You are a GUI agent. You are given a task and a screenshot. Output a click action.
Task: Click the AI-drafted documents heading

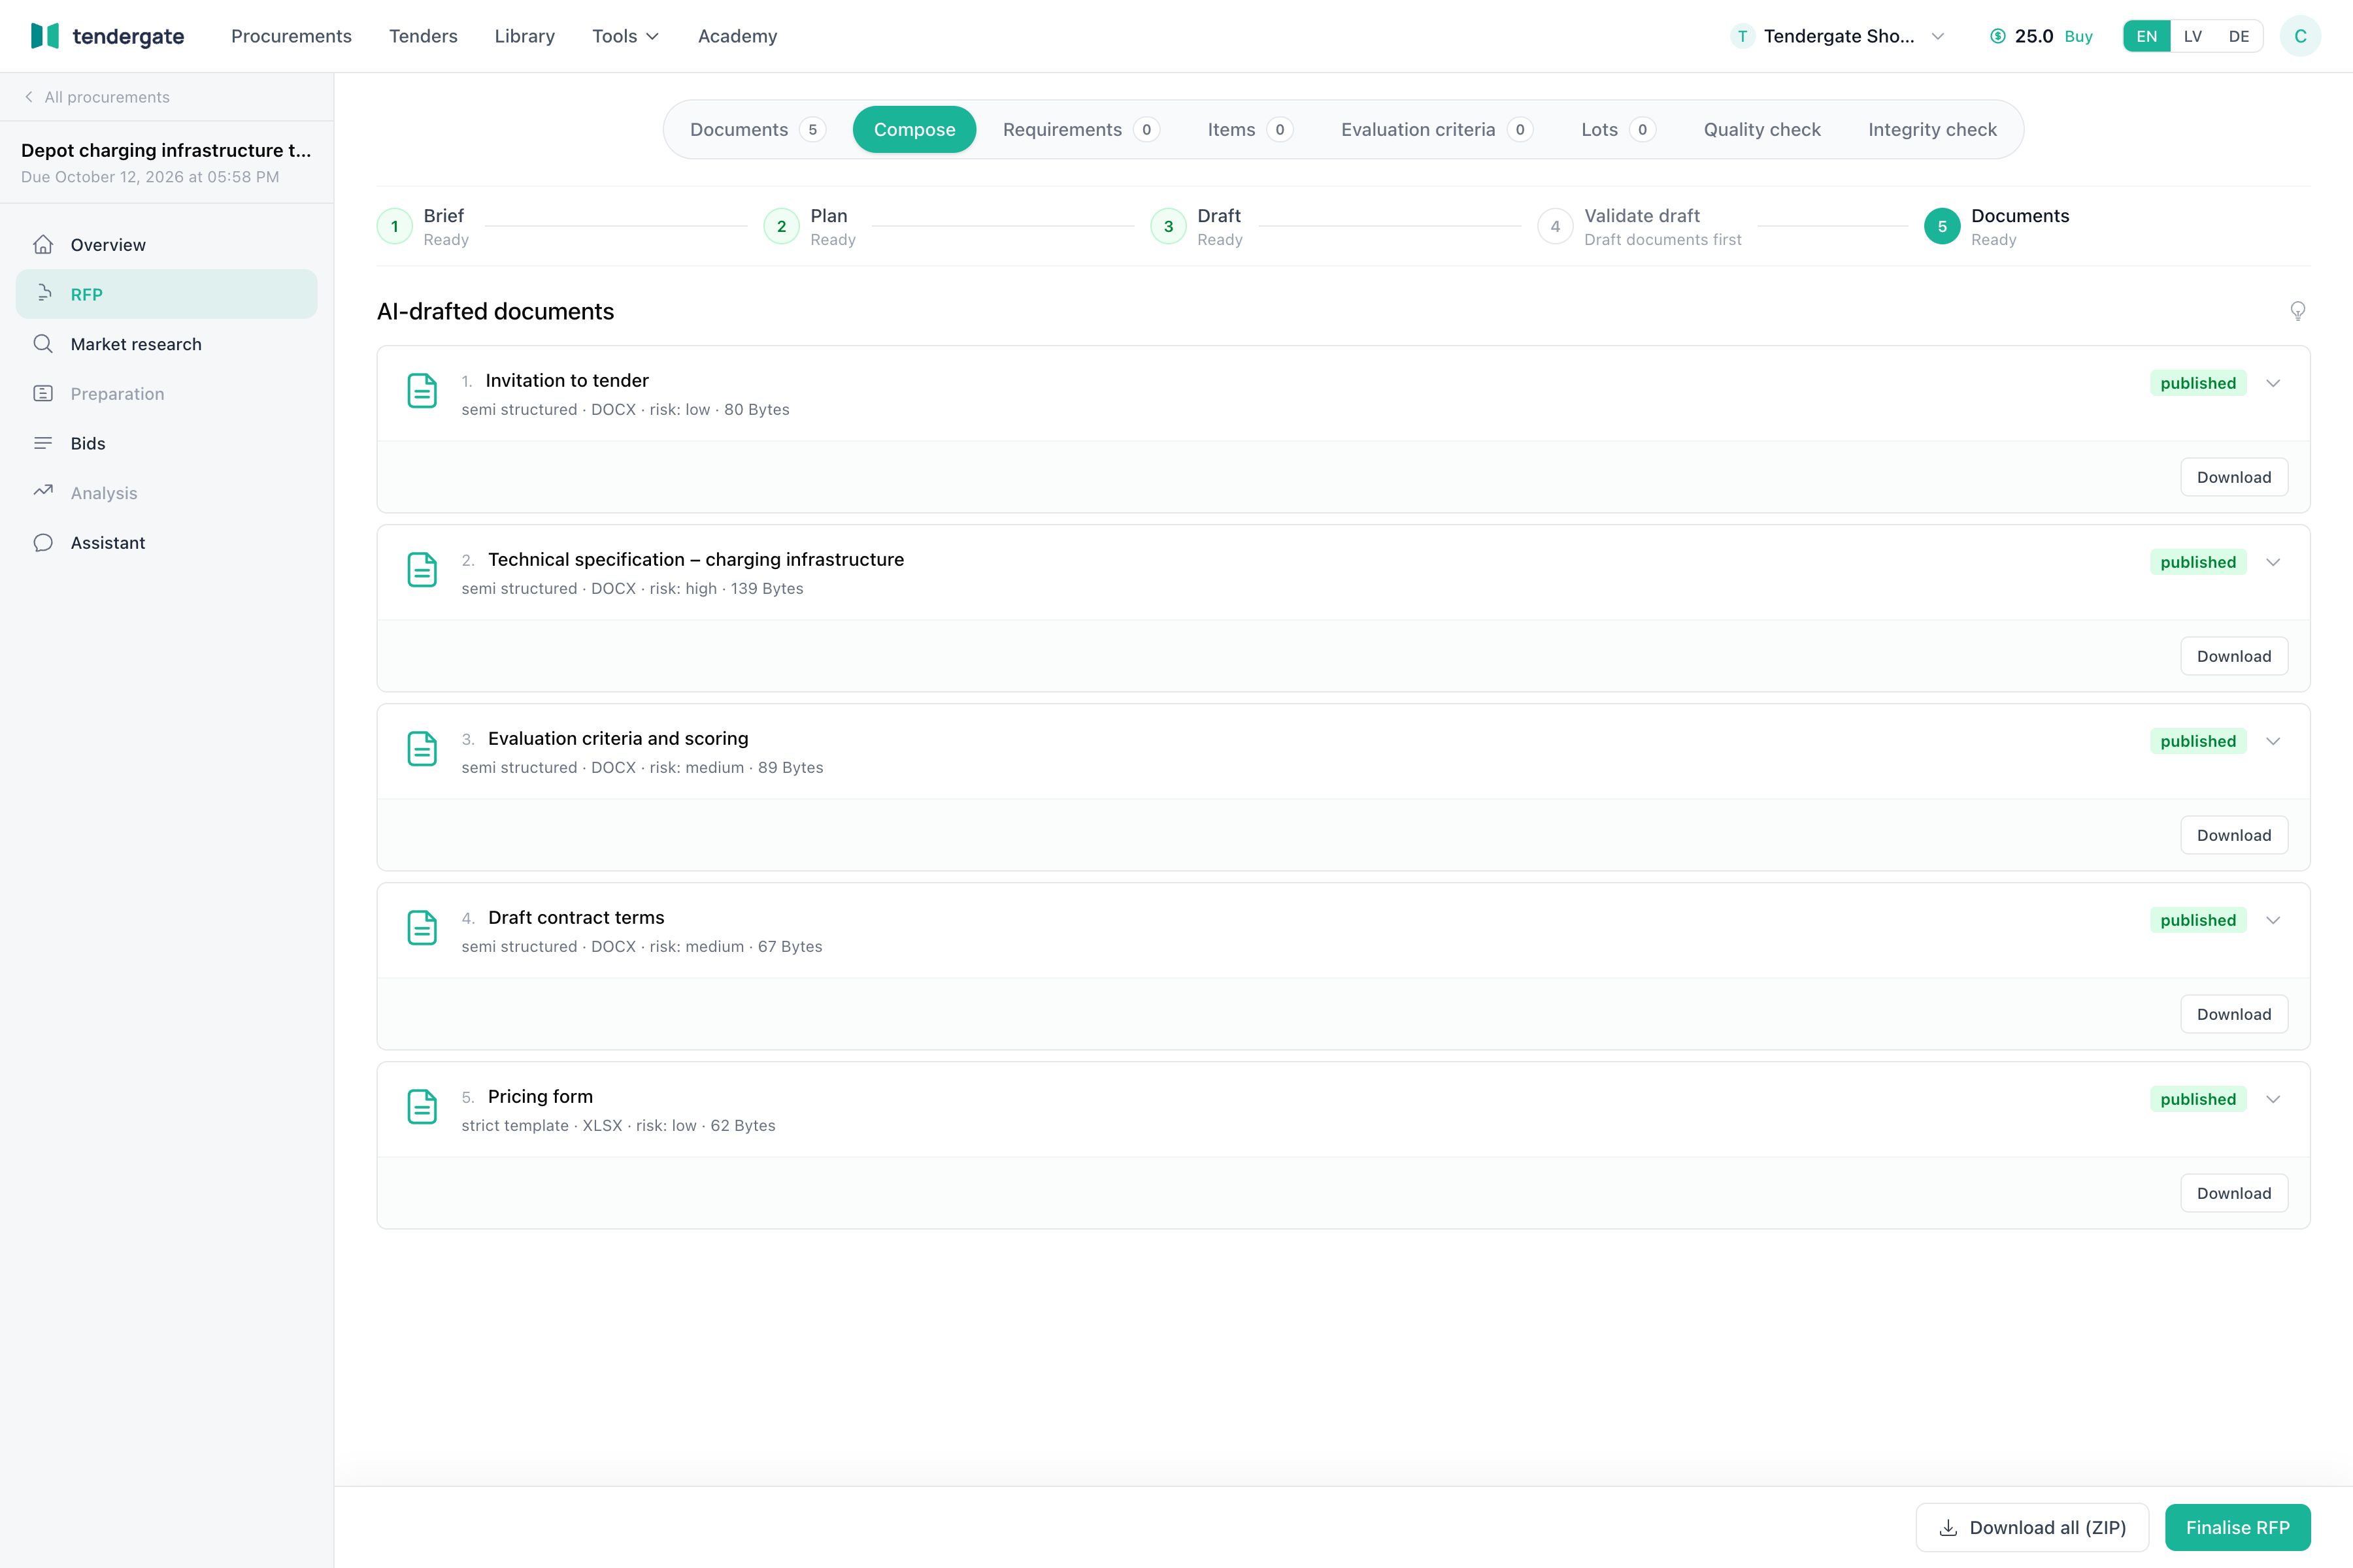tap(495, 311)
